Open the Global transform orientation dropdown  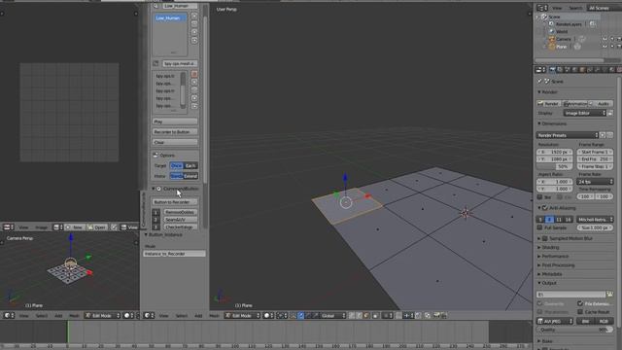(332, 316)
